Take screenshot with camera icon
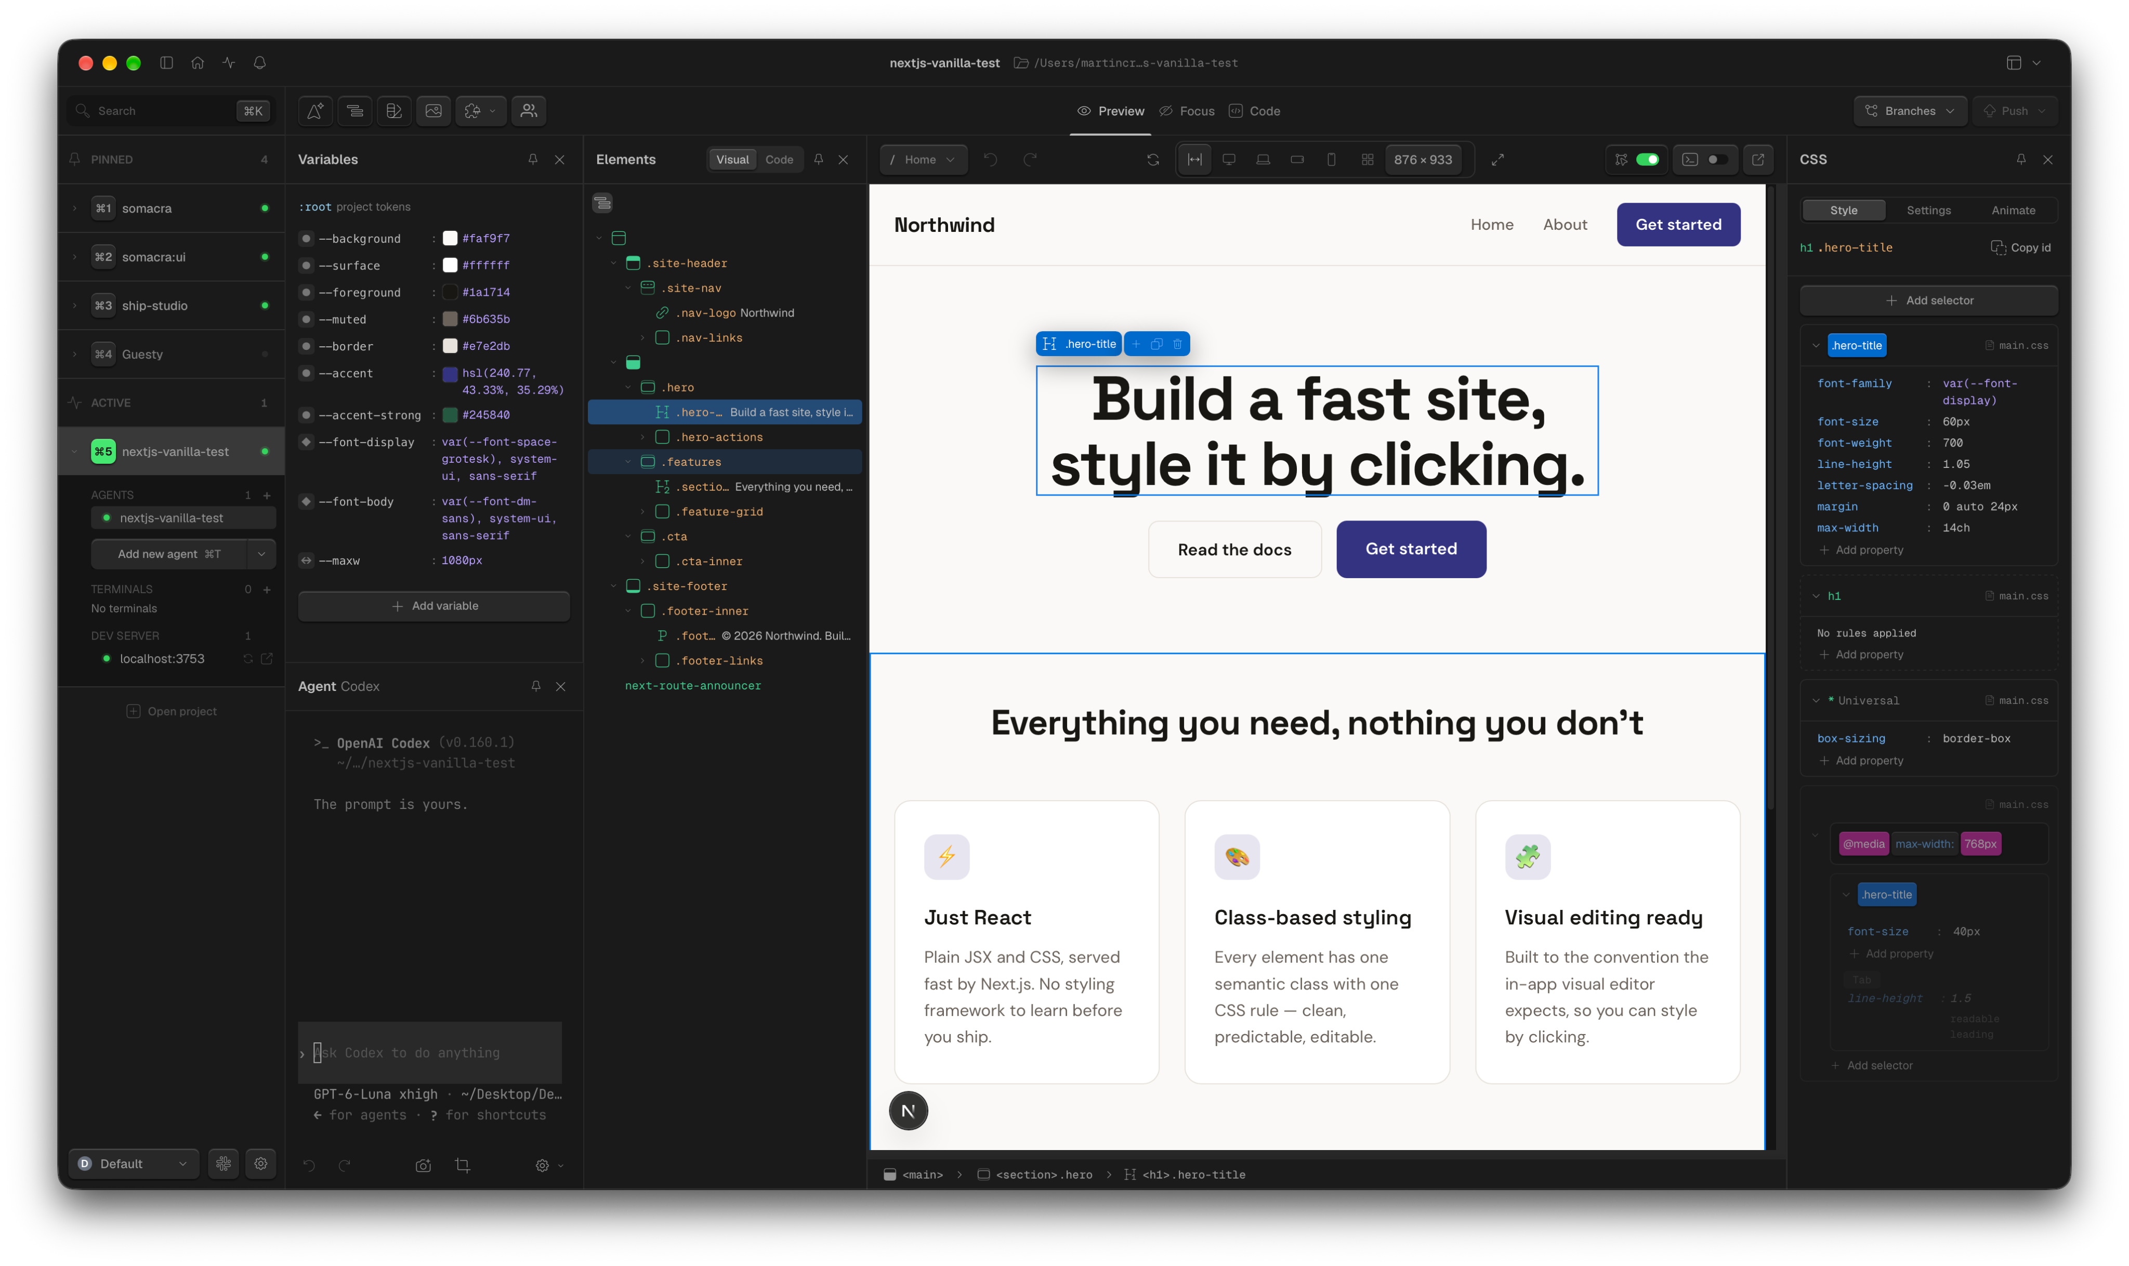The width and height of the screenshot is (2129, 1266). pyautogui.click(x=423, y=1165)
